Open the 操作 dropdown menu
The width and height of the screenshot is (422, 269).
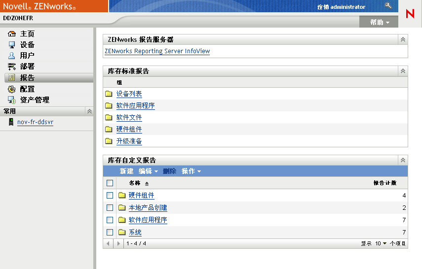191,171
